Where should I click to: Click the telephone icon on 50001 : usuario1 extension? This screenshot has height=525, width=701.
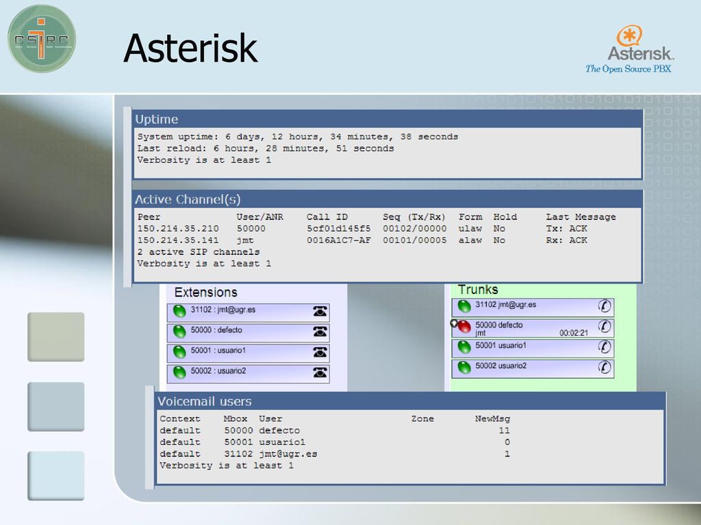coord(320,352)
